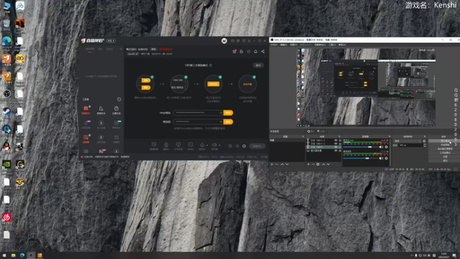Toggle visibility of 显示器采集 source

pyautogui.click(x=336, y=151)
